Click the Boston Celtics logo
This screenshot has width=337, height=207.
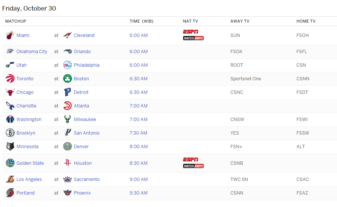click(68, 79)
